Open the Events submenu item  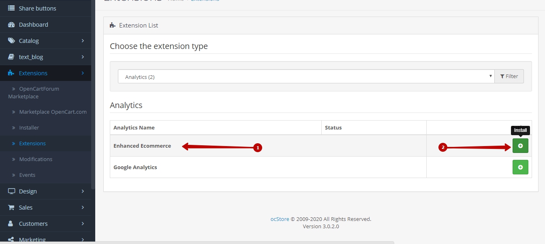tap(27, 175)
